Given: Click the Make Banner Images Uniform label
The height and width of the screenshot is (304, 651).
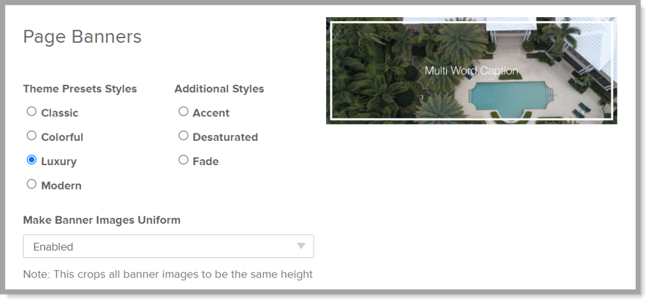Looking at the screenshot, I should pyautogui.click(x=101, y=220).
